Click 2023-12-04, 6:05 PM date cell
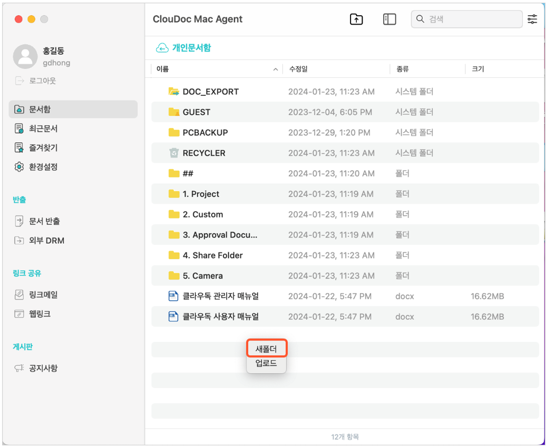546x447 pixels. tap(330, 112)
